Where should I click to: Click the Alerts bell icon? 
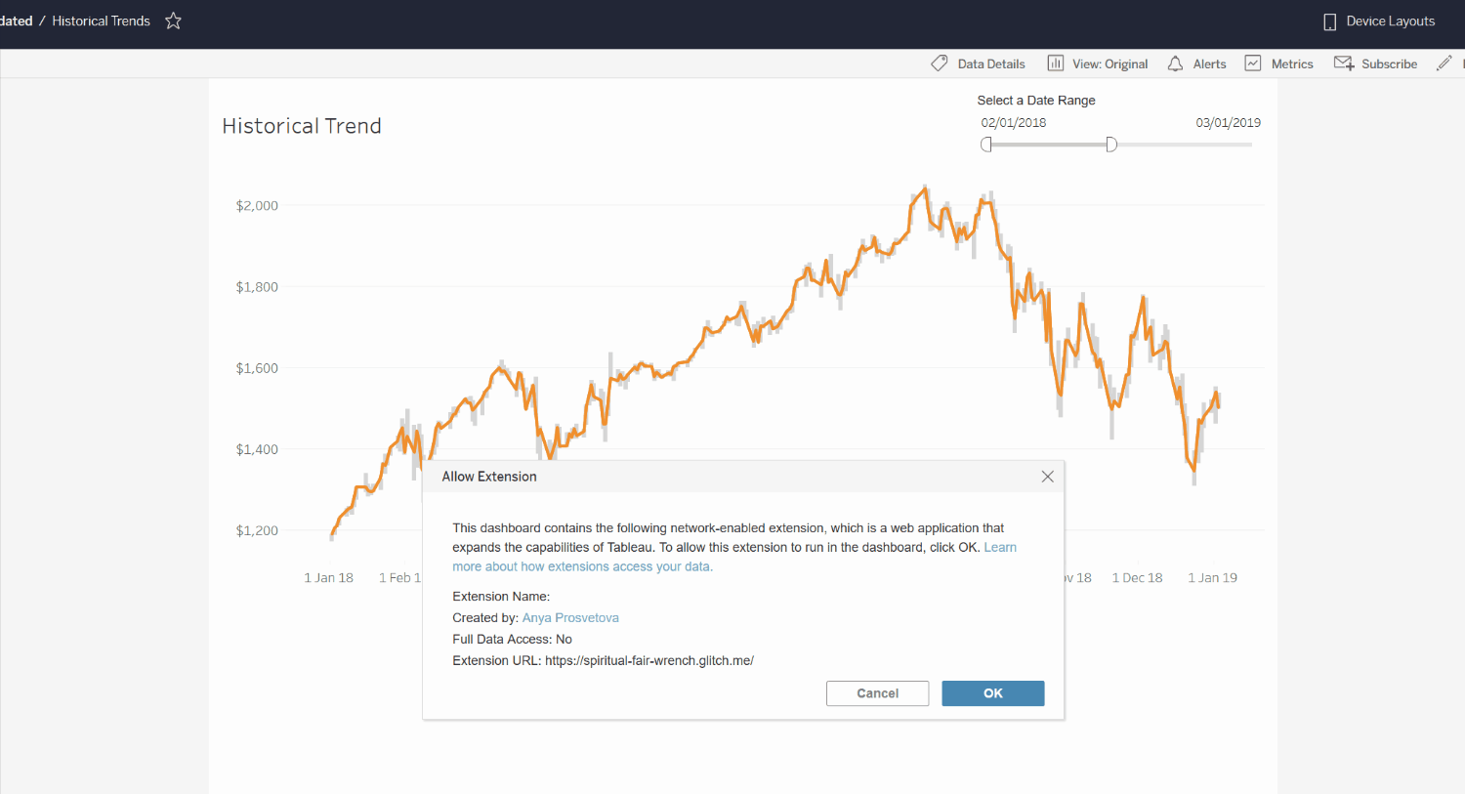[x=1175, y=63]
